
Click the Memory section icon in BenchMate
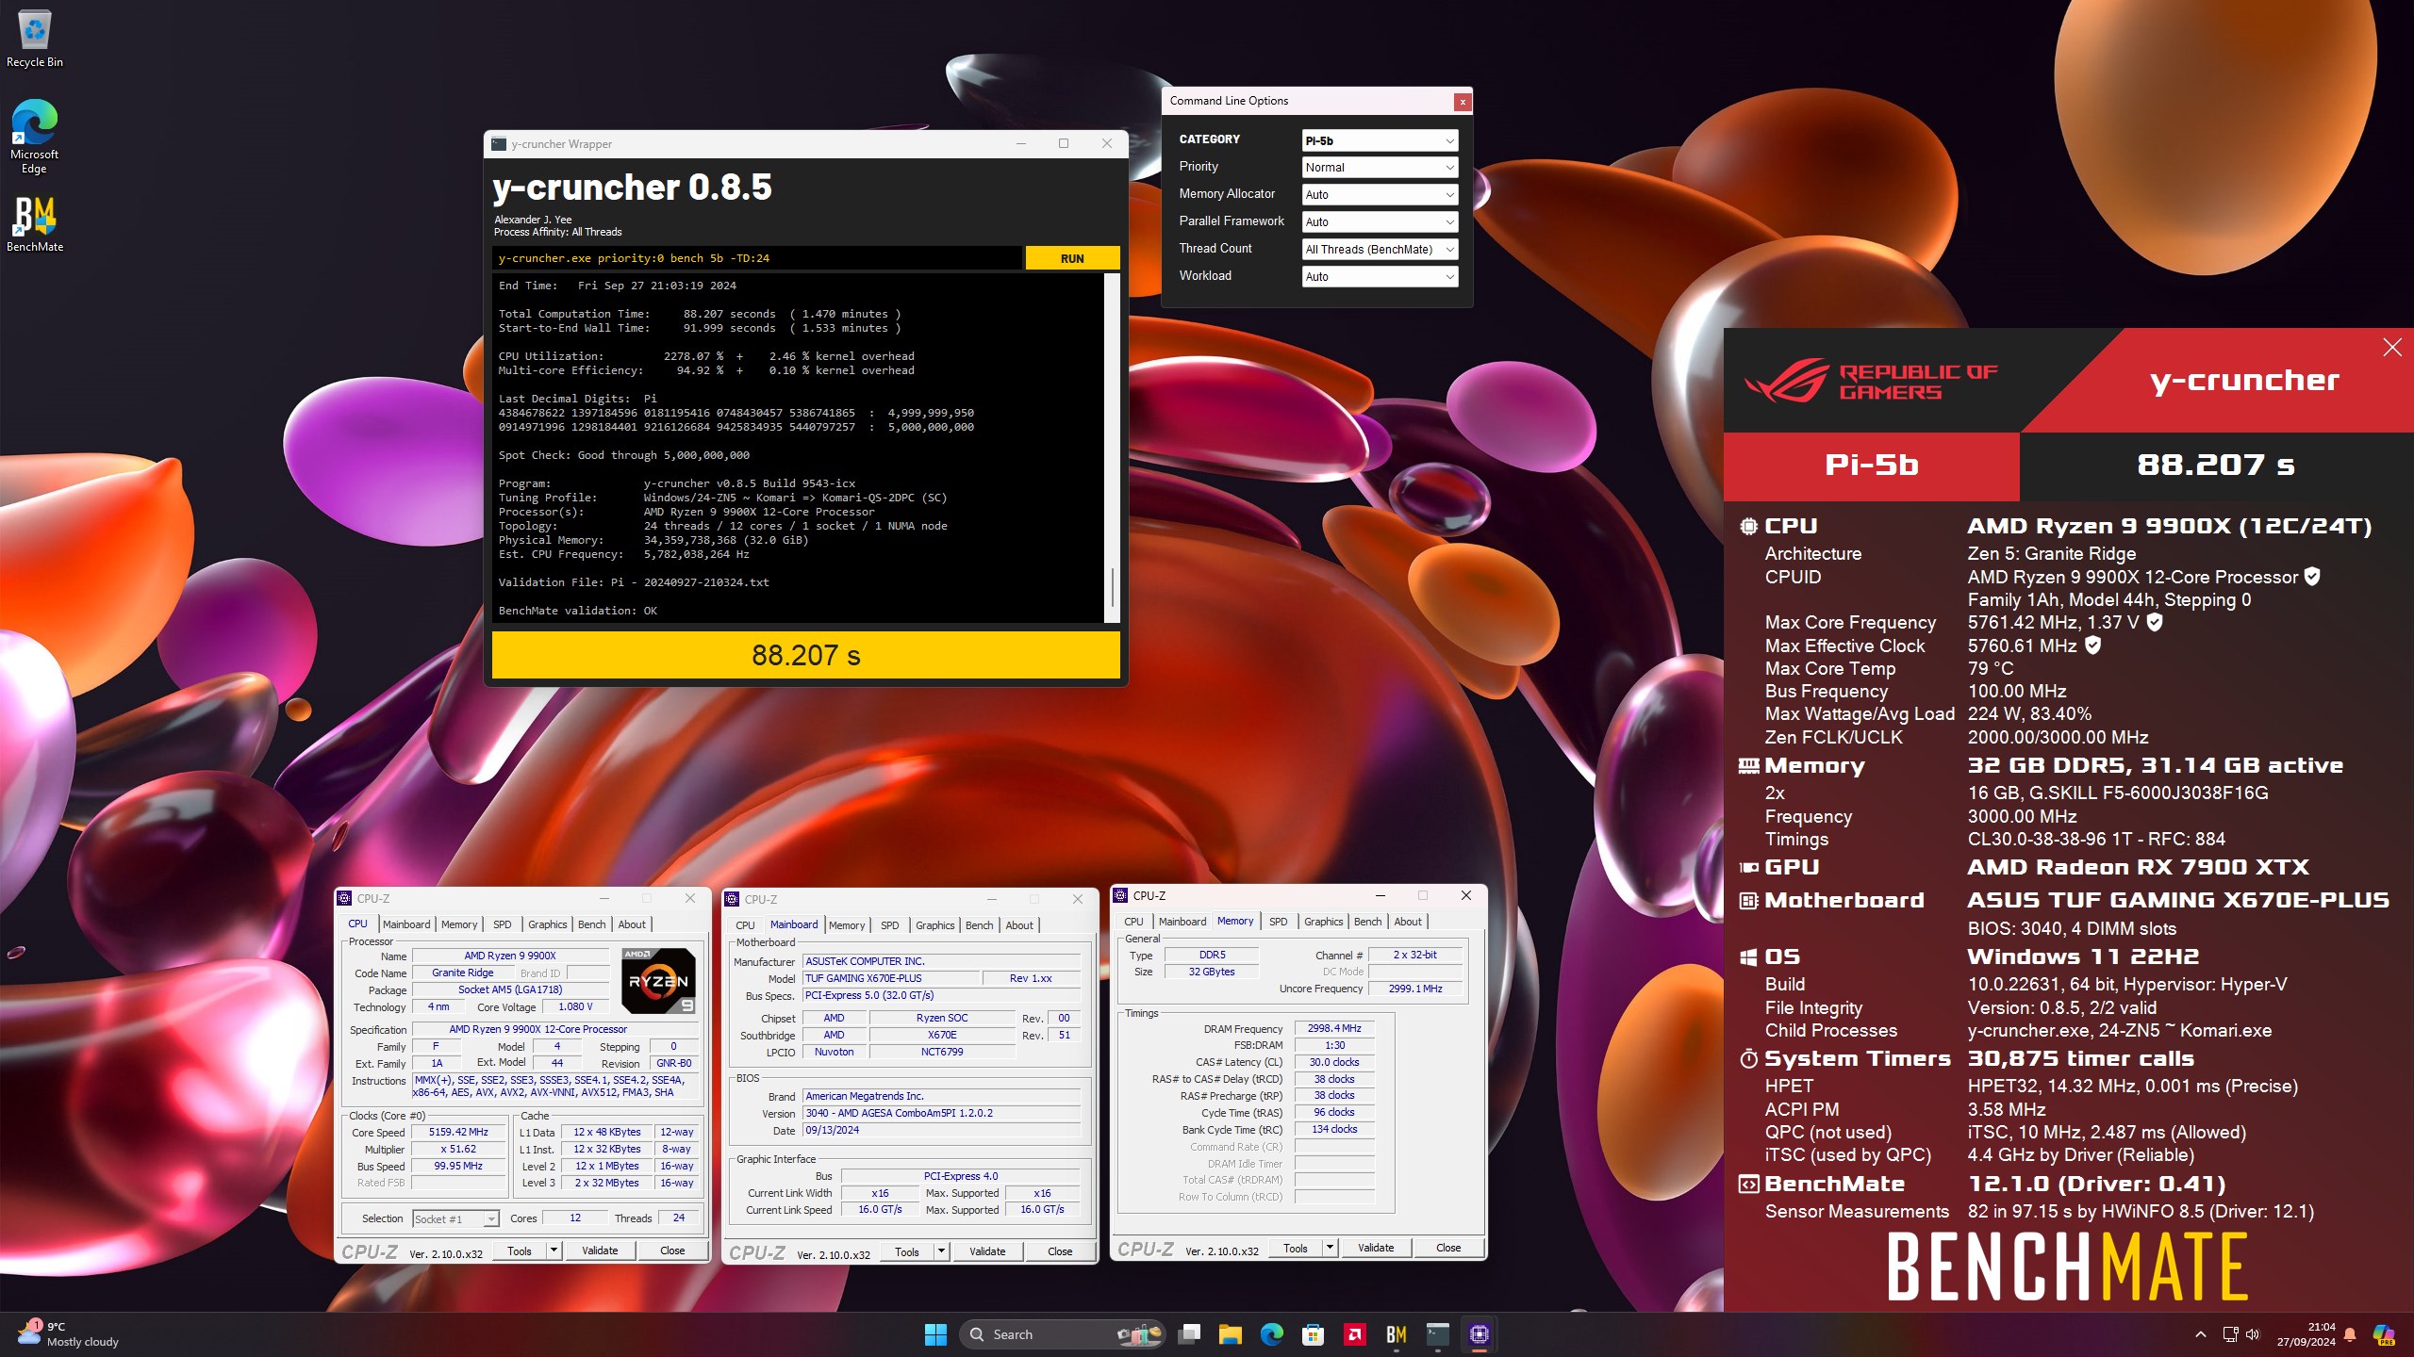(1748, 766)
